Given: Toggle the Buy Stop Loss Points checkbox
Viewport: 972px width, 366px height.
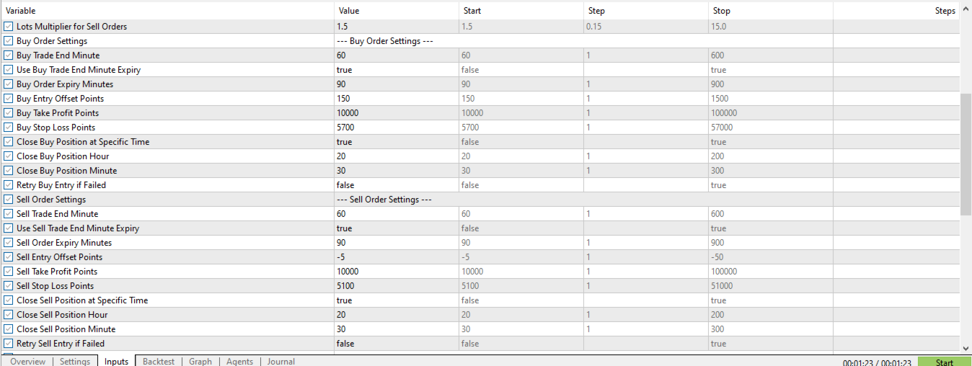Looking at the screenshot, I should tap(9, 128).
